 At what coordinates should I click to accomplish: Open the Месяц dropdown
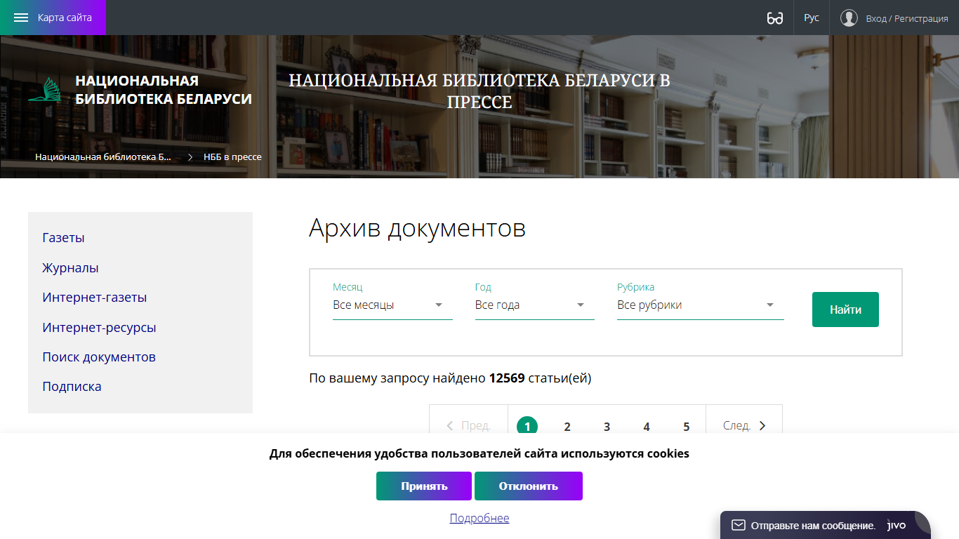click(392, 305)
